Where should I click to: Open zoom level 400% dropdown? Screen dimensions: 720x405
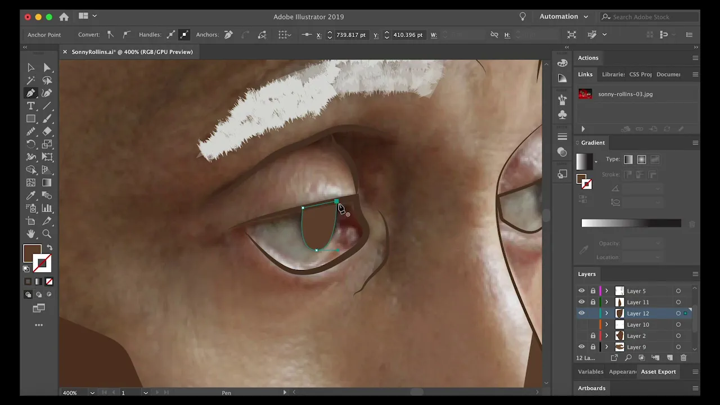pyautogui.click(x=92, y=393)
